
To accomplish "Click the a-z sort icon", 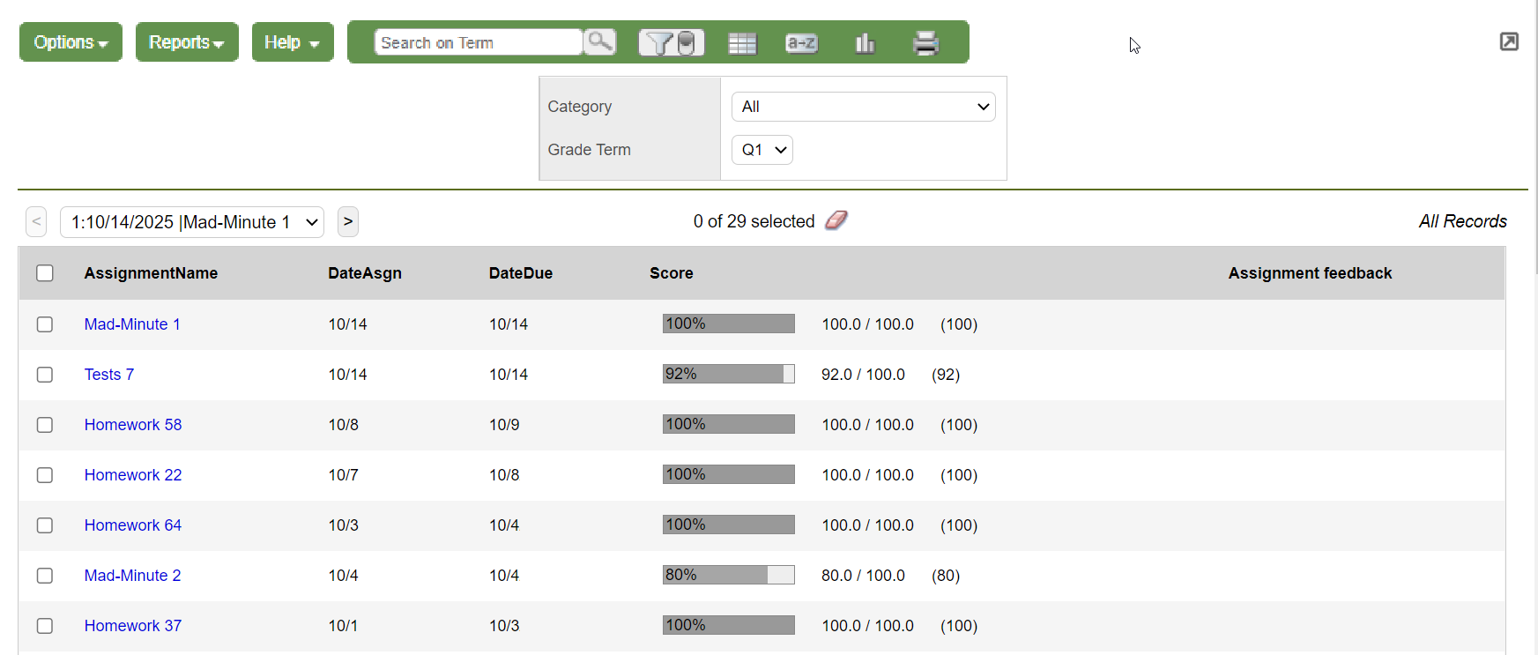I will tap(801, 43).
